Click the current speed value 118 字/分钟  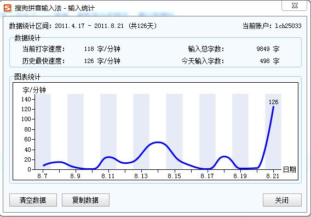[102, 49]
